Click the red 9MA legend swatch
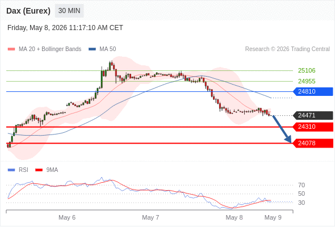This screenshot has height=227, width=335. (x=39, y=170)
